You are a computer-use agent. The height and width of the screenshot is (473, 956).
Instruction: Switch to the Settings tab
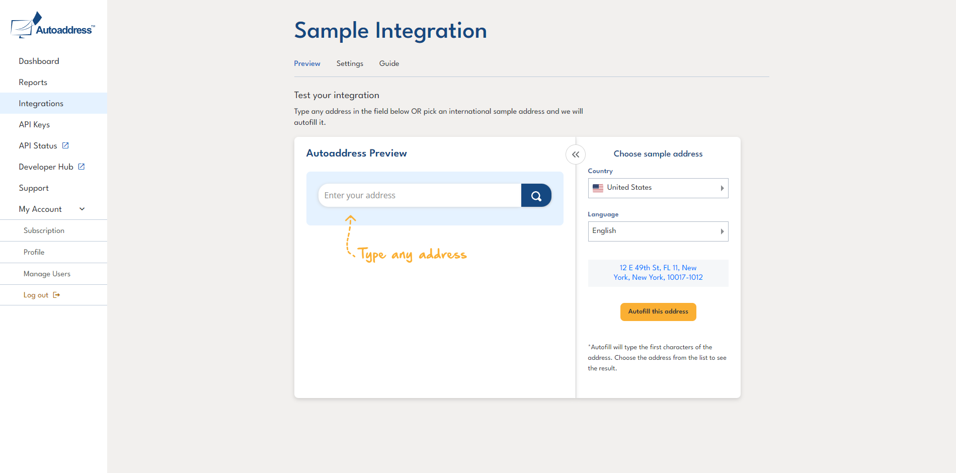[x=350, y=63]
